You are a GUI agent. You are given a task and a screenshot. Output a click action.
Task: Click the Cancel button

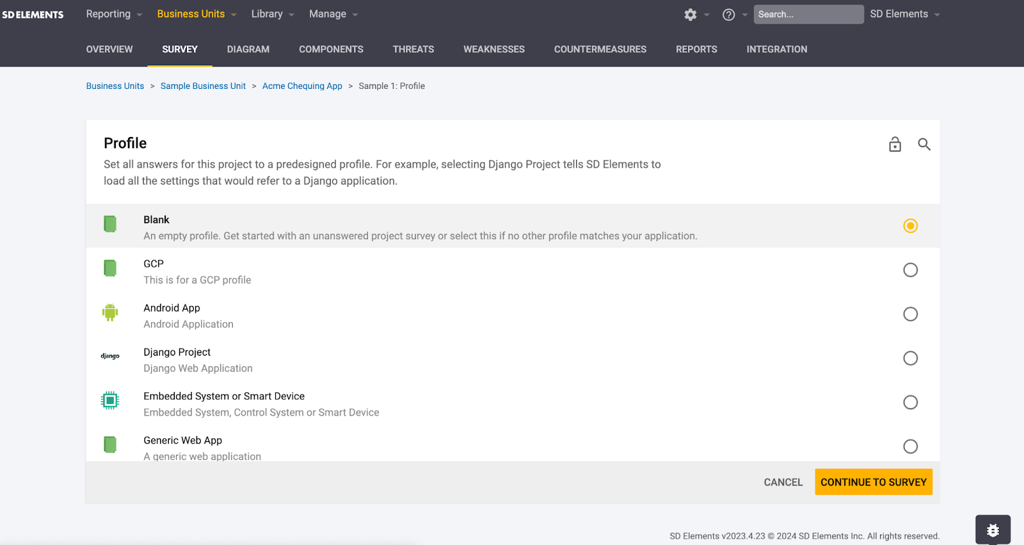tap(783, 482)
